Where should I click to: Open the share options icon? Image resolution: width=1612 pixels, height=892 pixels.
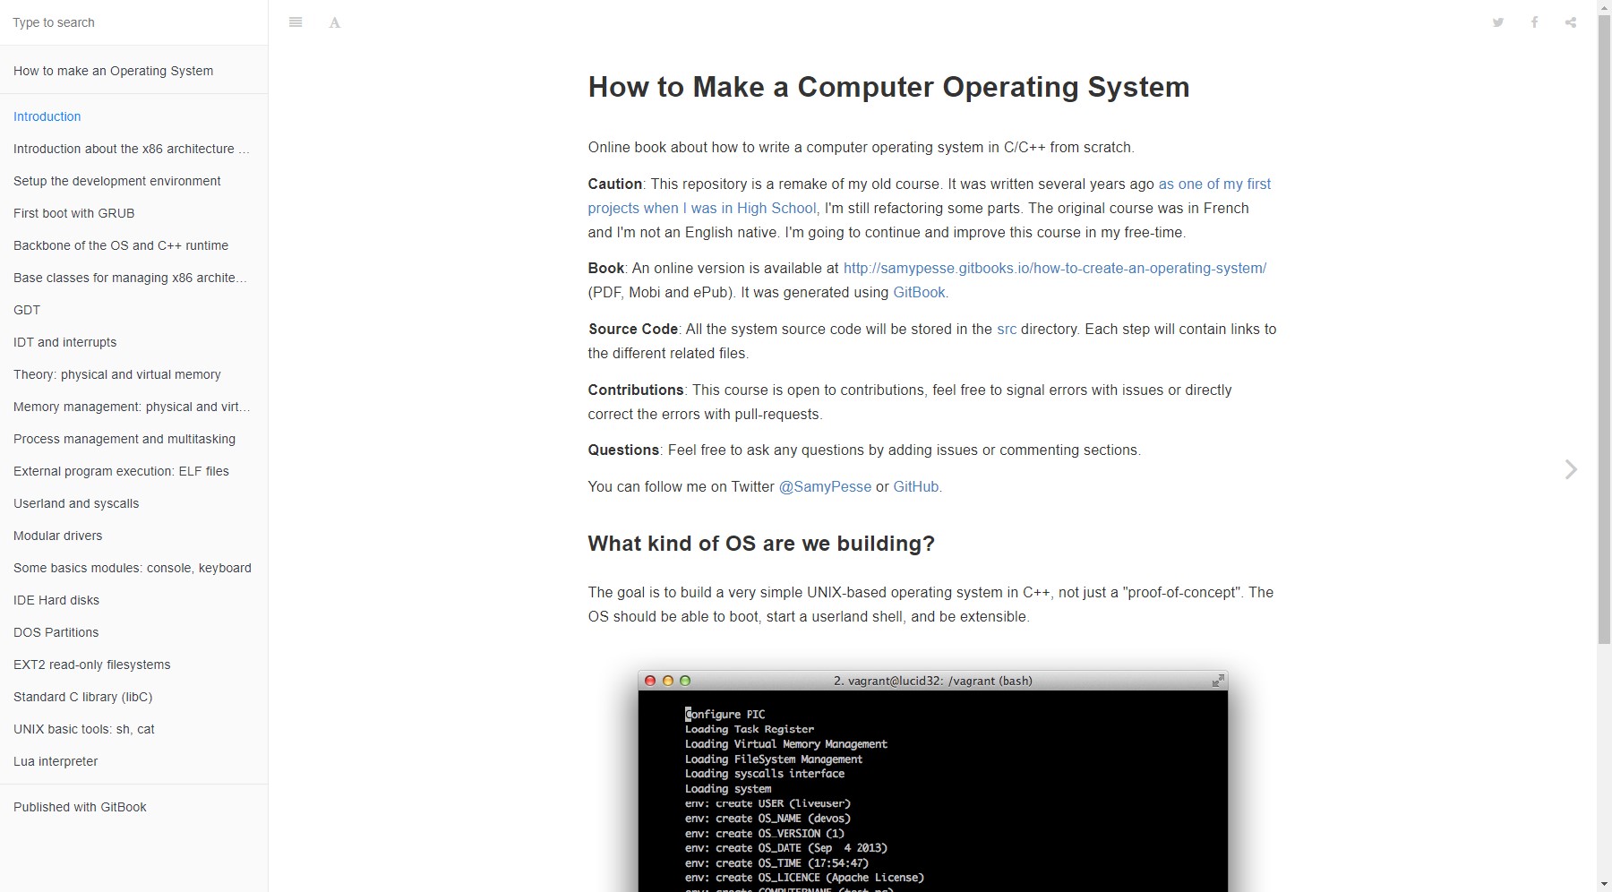pos(1570,21)
